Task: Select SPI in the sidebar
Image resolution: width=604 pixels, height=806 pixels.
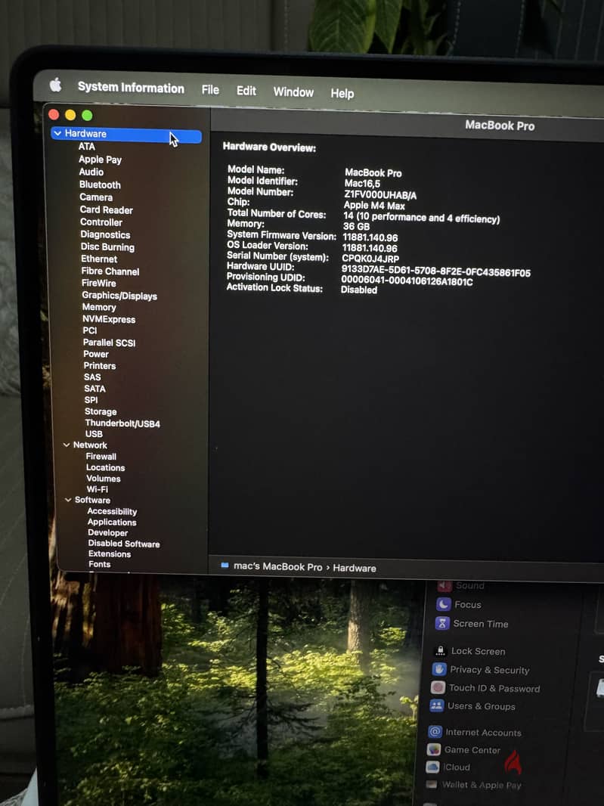Action: tap(91, 400)
